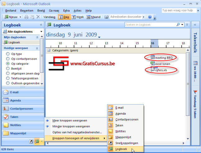This screenshot has width=201, height=153.
Task: Select the Afgelopen zeven dagen radio button
Action: pos(8,73)
